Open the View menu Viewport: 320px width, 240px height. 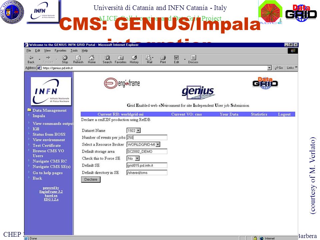click(x=47, y=50)
